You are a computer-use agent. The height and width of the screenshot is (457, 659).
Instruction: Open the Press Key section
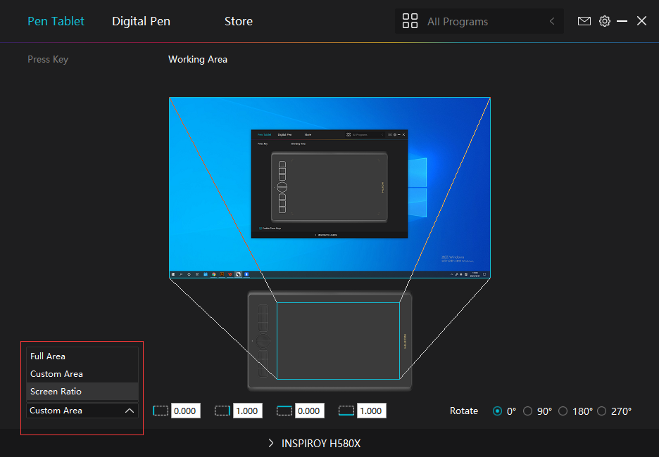(x=48, y=59)
